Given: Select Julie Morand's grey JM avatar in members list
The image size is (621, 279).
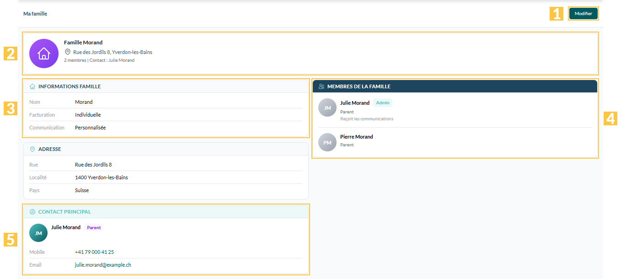Looking at the screenshot, I should 327,107.
